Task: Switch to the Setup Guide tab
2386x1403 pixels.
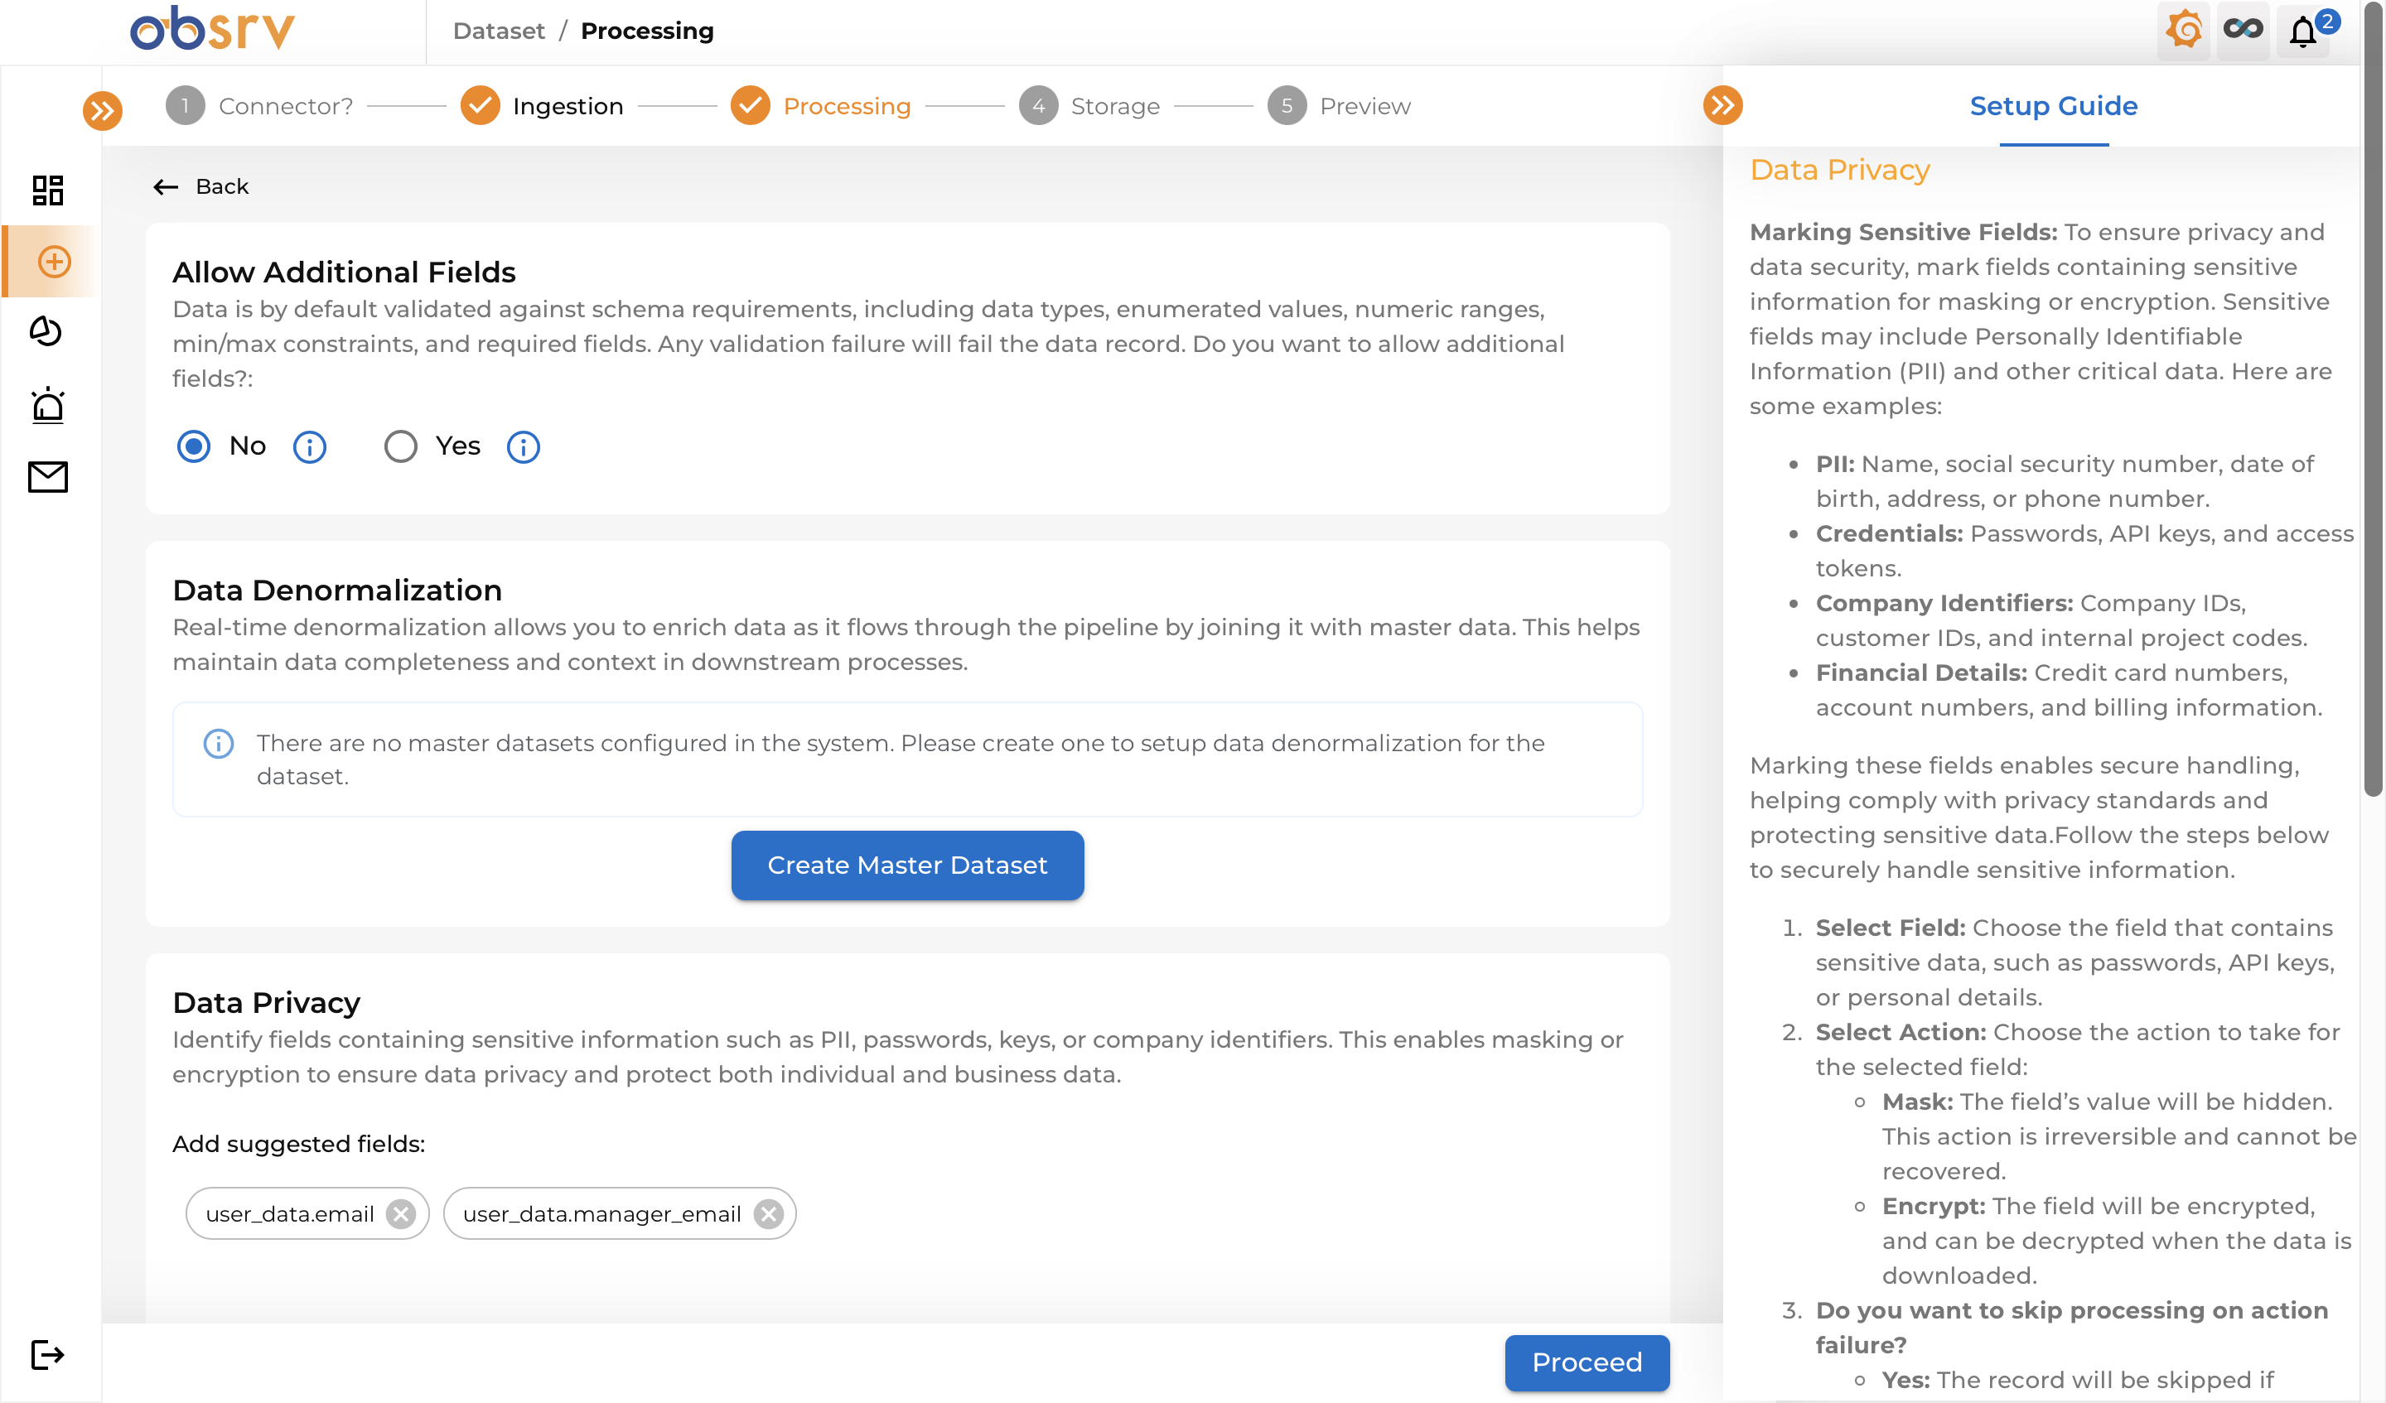Action: coord(2053,106)
